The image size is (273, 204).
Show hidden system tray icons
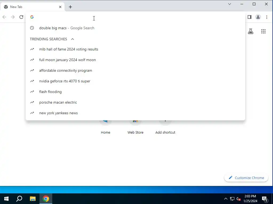(x=226, y=199)
